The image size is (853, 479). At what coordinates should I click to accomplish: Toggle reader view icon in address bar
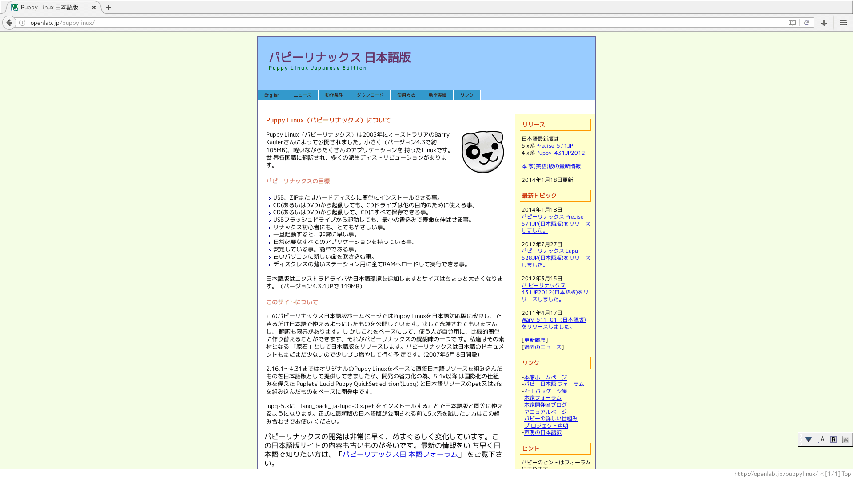point(792,23)
